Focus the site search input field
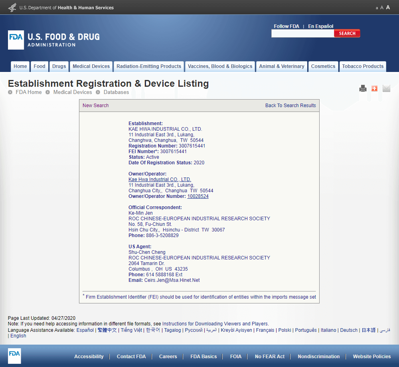399x367 pixels. [302, 34]
